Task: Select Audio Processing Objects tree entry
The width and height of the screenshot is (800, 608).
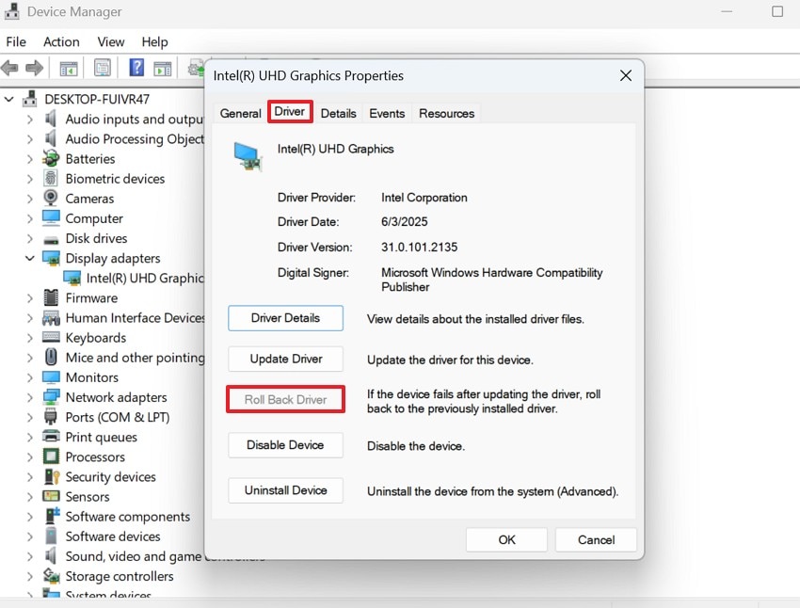Action: (x=135, y=138)
